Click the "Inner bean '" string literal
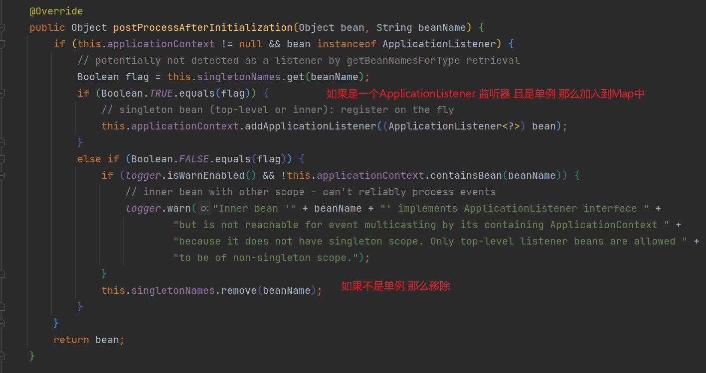Image resolution: width=706 pixels, height=373 pixels. click(x=255, y=208)
